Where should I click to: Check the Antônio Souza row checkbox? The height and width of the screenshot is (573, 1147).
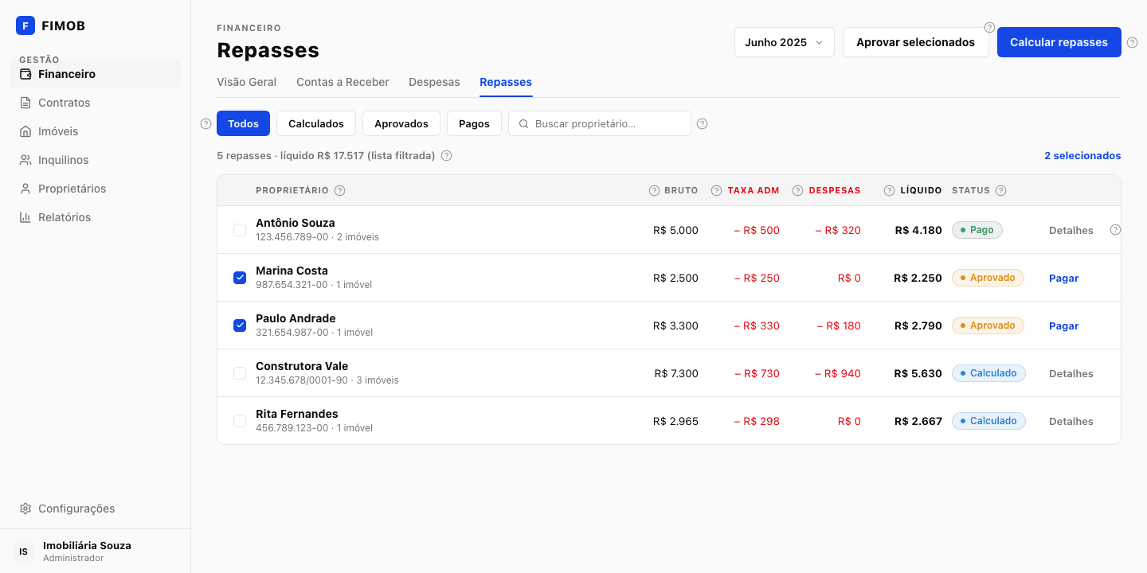pos(240,230)
